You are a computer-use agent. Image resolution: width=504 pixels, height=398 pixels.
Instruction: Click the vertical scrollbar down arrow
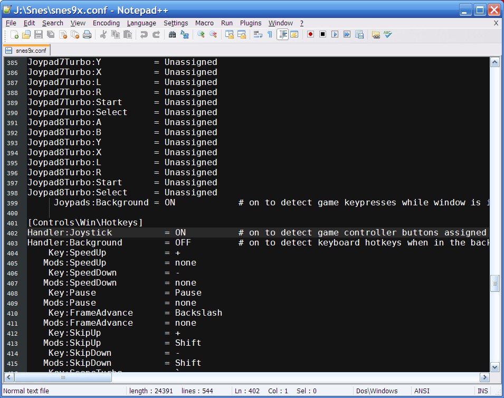point(495,367)
